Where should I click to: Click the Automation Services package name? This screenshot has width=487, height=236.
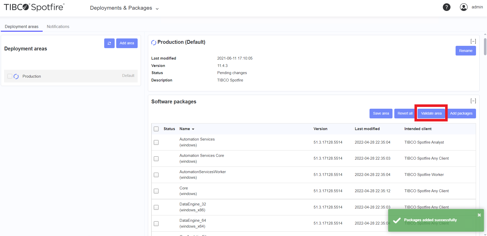(197, 139)
